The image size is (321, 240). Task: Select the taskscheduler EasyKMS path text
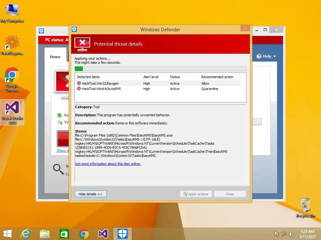tap(115, 156)
